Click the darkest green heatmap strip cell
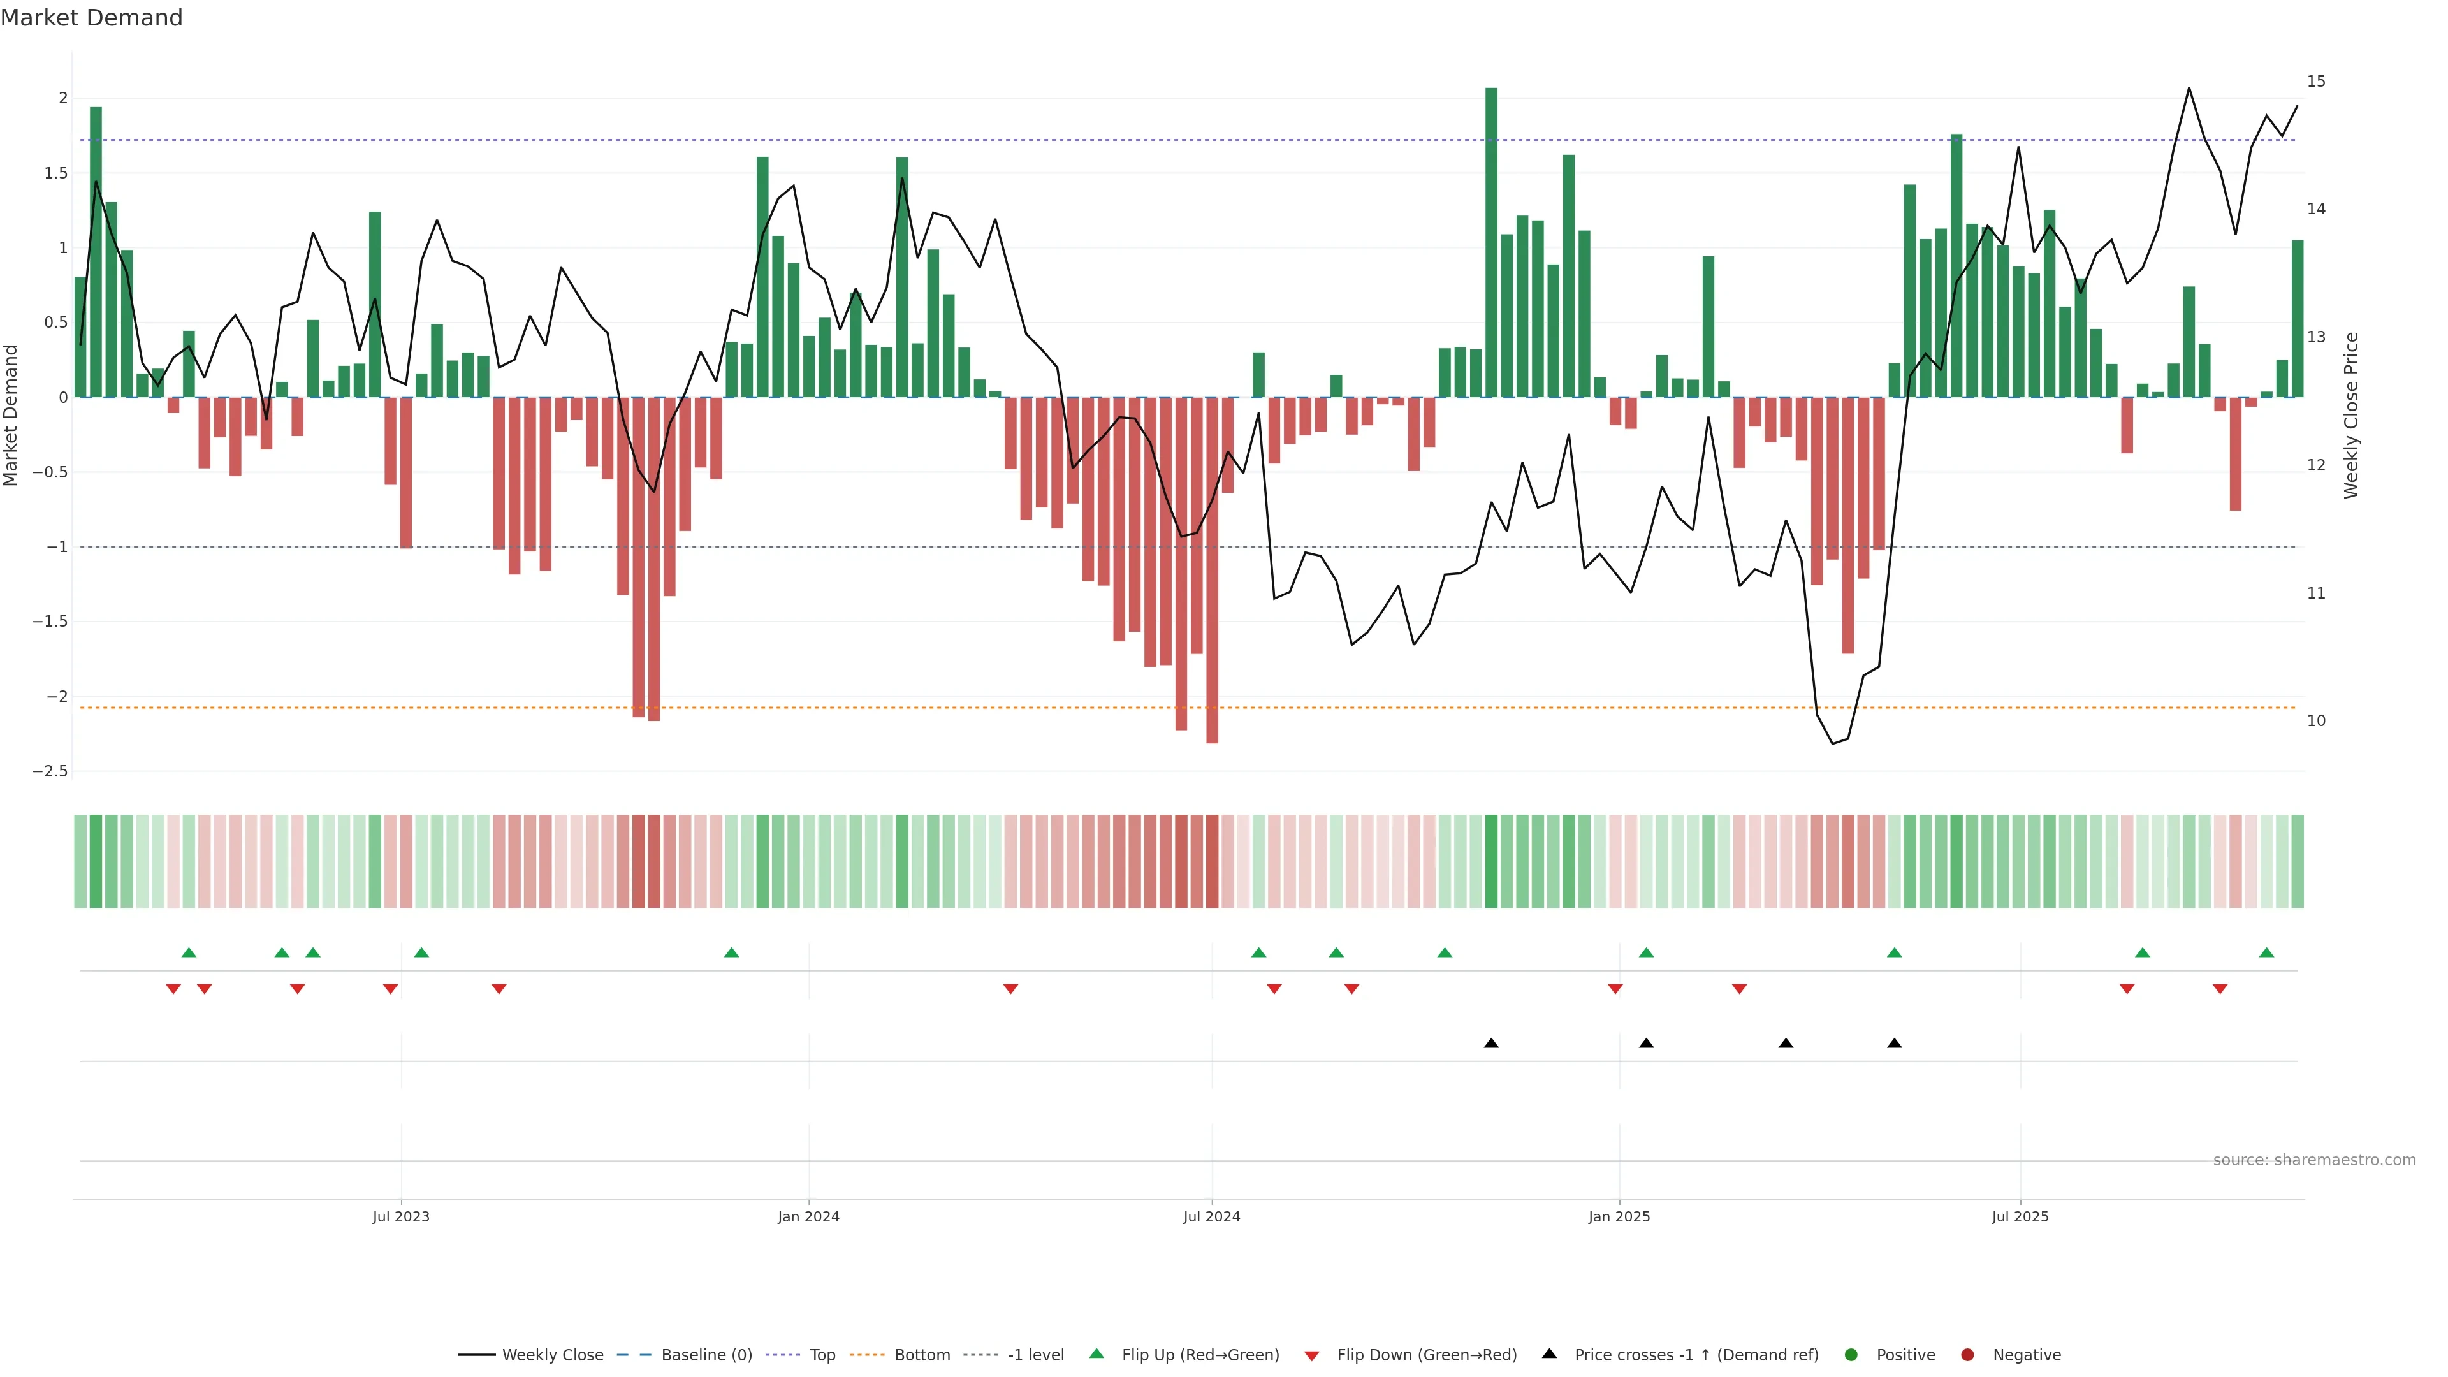Image resolution: width=2448 pixels, height=1377 pixels. click(1491, 861)
